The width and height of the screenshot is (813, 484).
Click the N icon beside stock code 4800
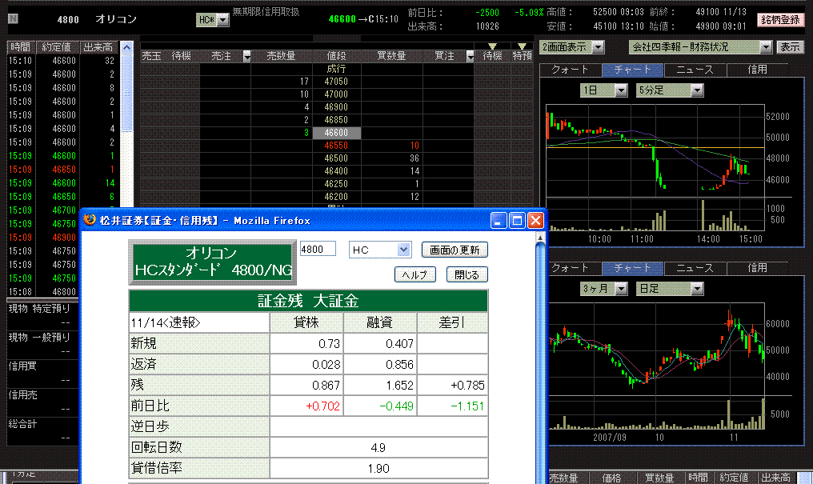13,19
